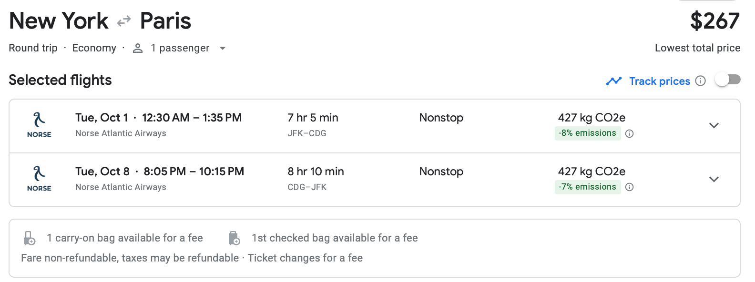Click the carry-on bag fee icon
This screenshot has width=755, height=282.
point(30,238)
